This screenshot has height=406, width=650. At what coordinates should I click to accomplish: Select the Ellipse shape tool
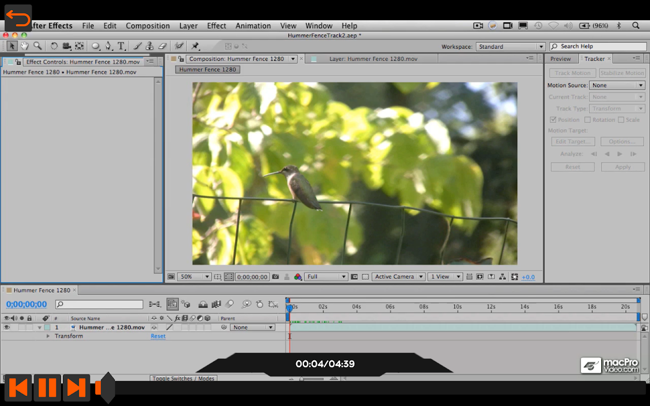[95, 46]
